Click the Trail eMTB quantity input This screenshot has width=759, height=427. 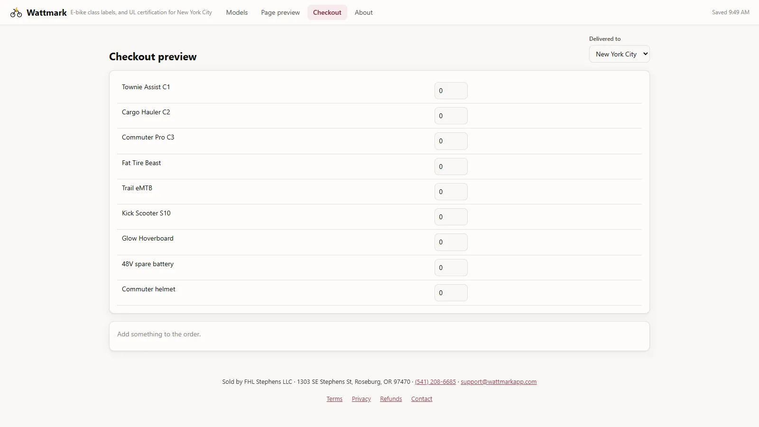[451, 192]
